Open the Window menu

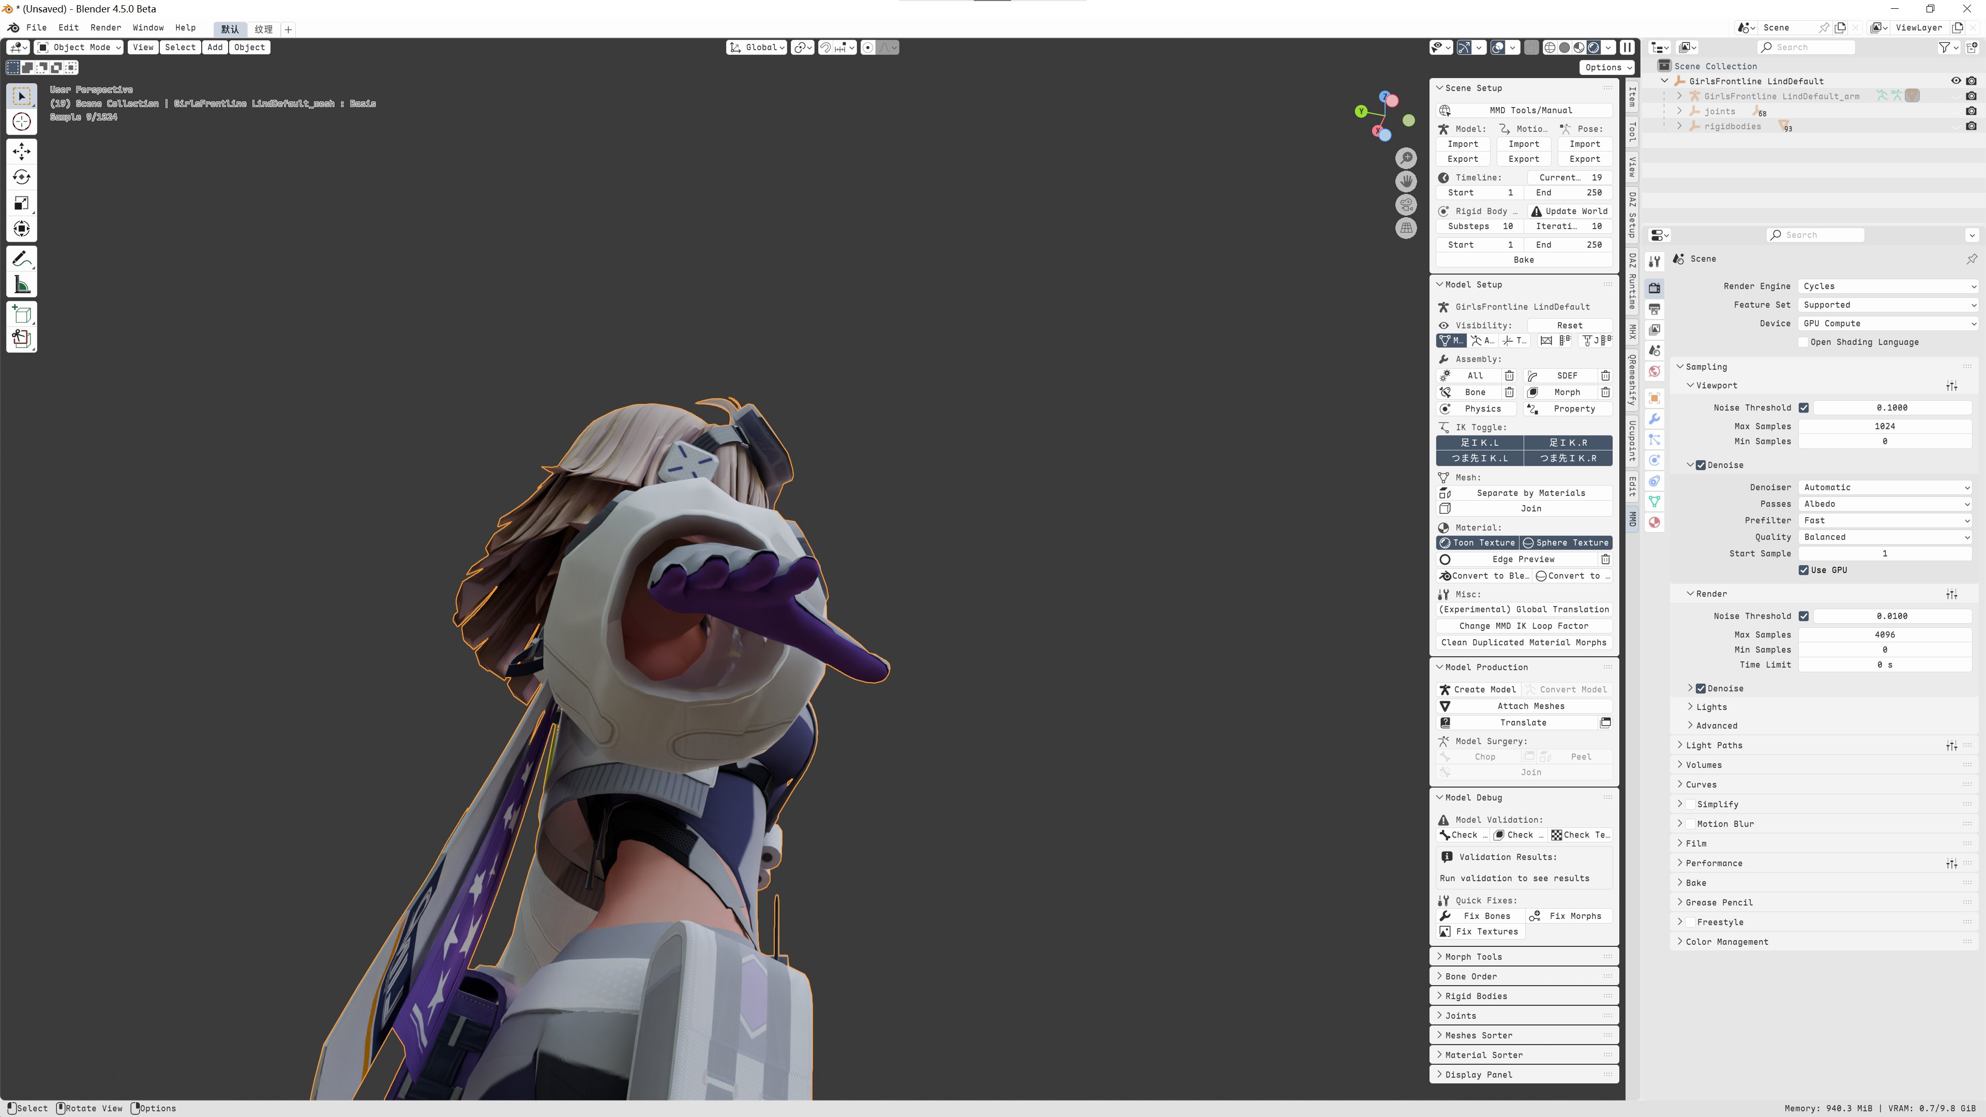(x=148, y=28)
